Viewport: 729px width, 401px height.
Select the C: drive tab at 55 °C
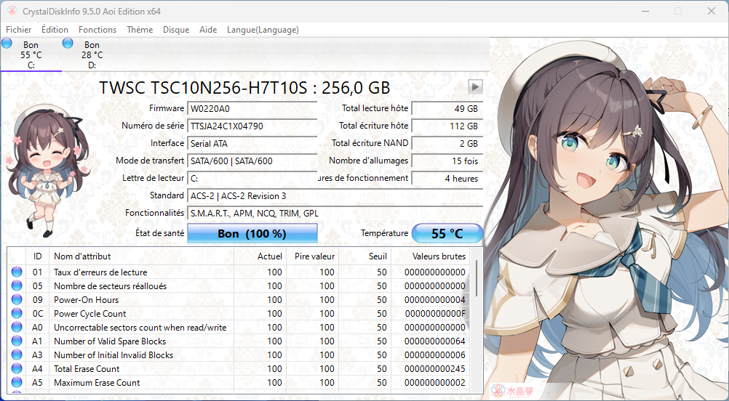coord(31,54)
